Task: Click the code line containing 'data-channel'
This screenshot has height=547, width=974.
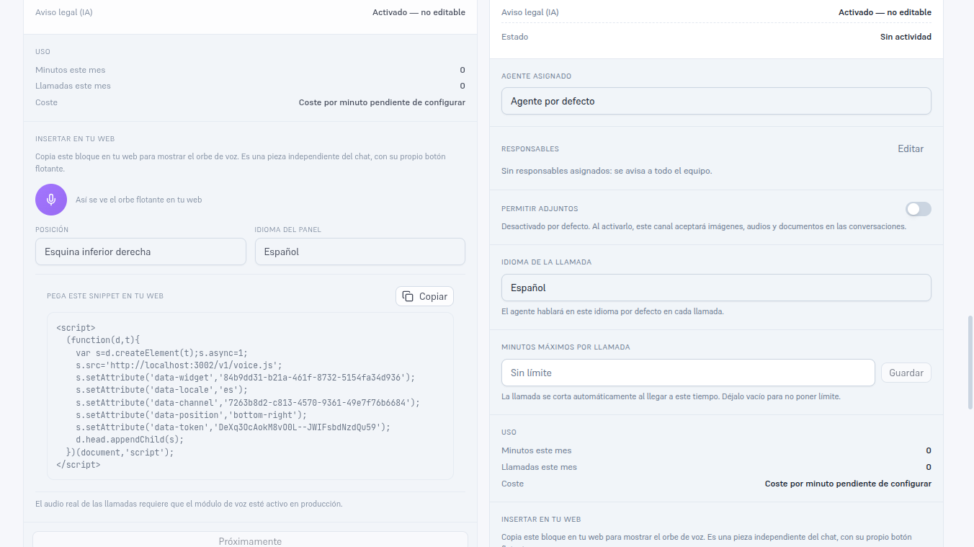Action: (x=248, y=402)
